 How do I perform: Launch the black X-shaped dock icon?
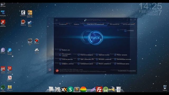click(64, 90)
